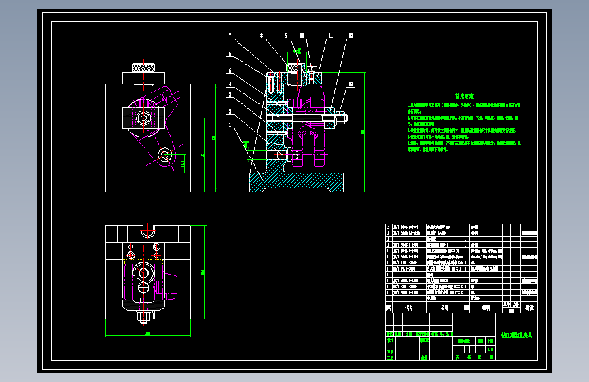Click part balloon number 1
Image resolution: width=589 pixels, height=382 pixels.
[x=230, y=125]
